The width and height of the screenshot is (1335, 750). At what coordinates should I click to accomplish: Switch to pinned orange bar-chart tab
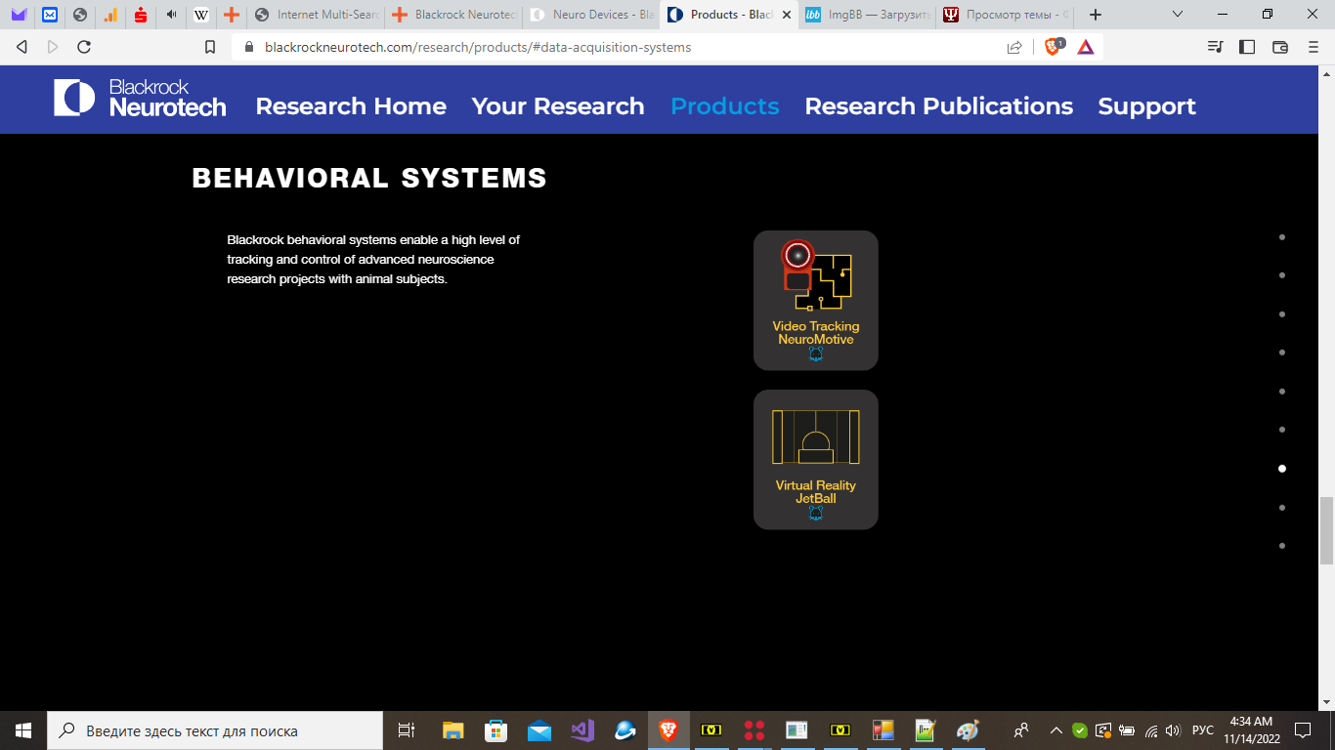click(x=110, y=15)
